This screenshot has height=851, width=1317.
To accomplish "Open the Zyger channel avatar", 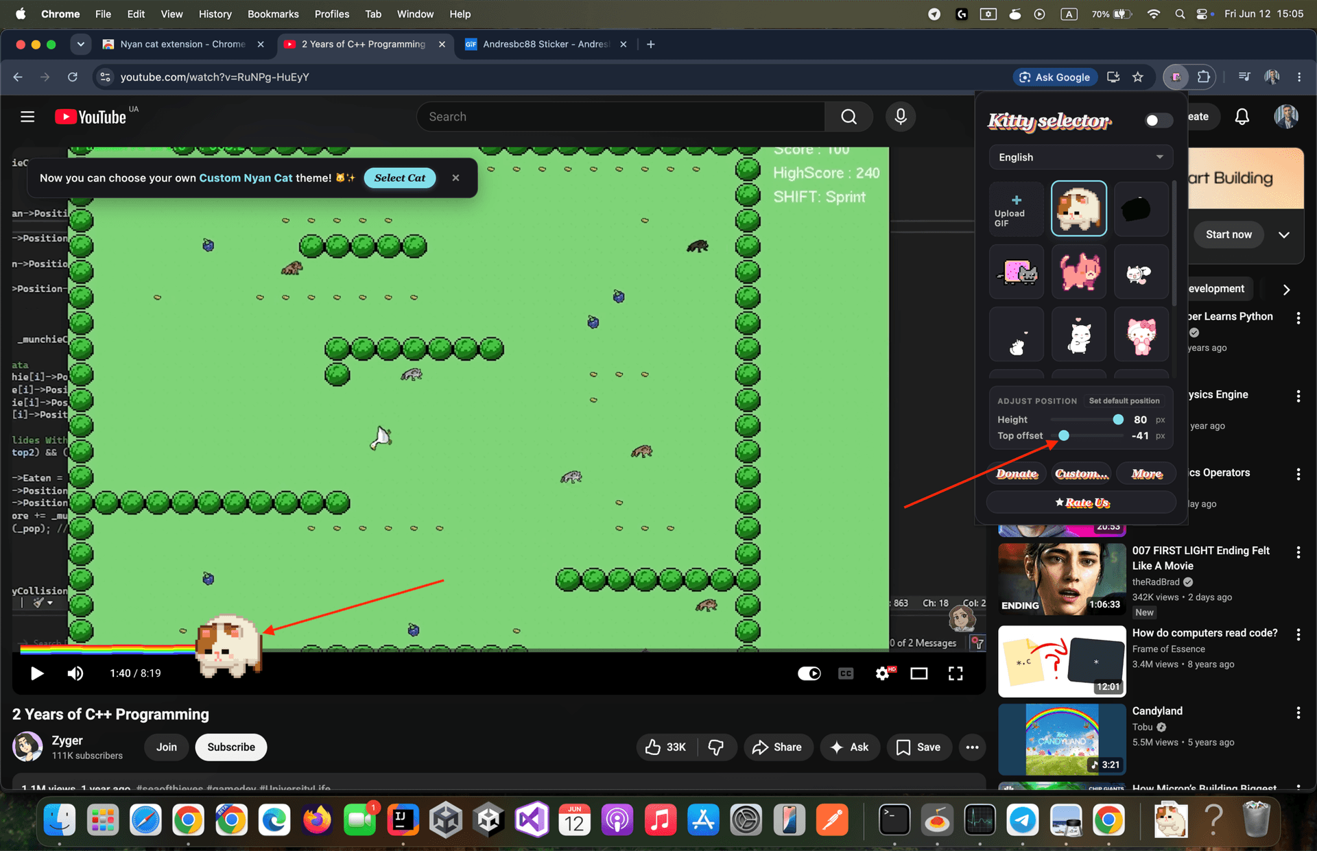I will pyautogui.click(x=27, y=746).
